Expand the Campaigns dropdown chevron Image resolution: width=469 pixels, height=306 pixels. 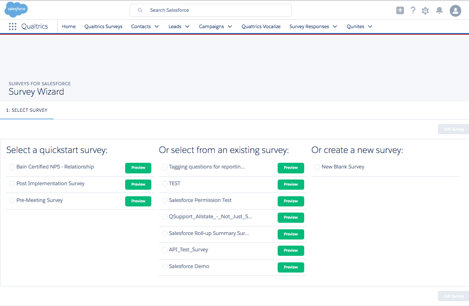230,27
